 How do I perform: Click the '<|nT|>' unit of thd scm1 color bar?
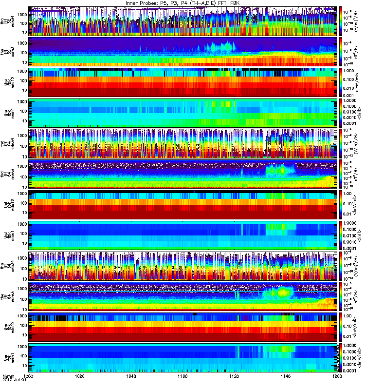click(x=358, y=236)
